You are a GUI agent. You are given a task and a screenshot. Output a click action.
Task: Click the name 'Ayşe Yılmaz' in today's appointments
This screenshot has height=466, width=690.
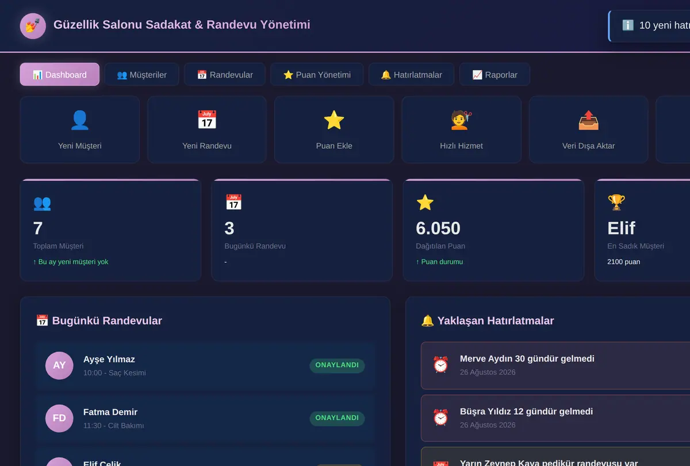109,360
